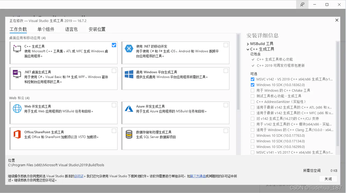346x193 pixels.
Task: Check the Office/SharePoint 生成工具 checkbox
Action: coord(114,131)
